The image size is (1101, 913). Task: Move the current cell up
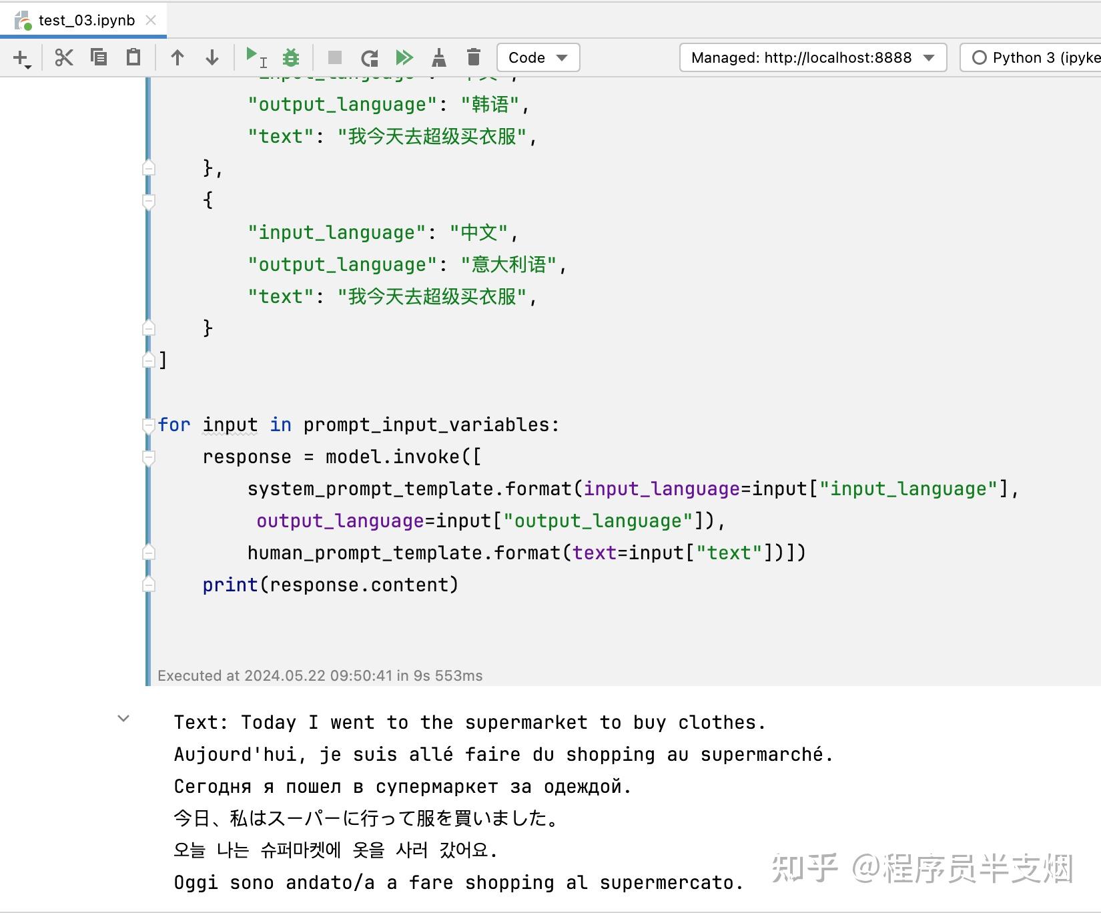pos(177,57)
